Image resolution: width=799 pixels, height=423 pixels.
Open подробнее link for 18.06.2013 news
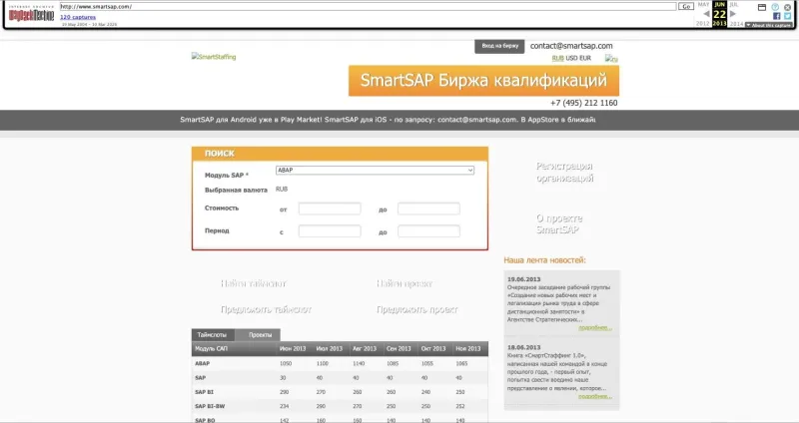pos(595,396)
